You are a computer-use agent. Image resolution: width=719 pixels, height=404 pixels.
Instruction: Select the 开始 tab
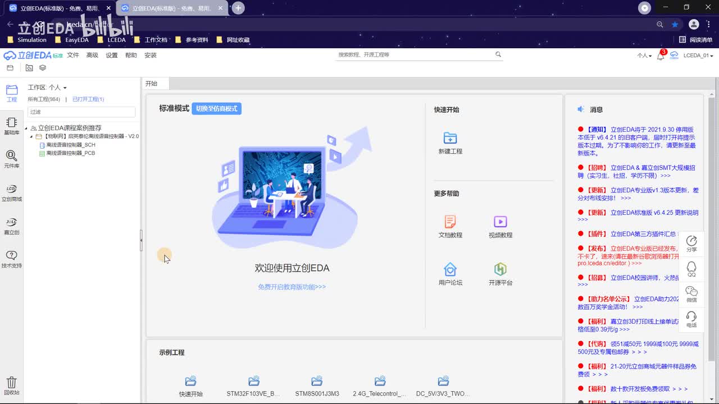pyautogui.click(x=155, y=84)
